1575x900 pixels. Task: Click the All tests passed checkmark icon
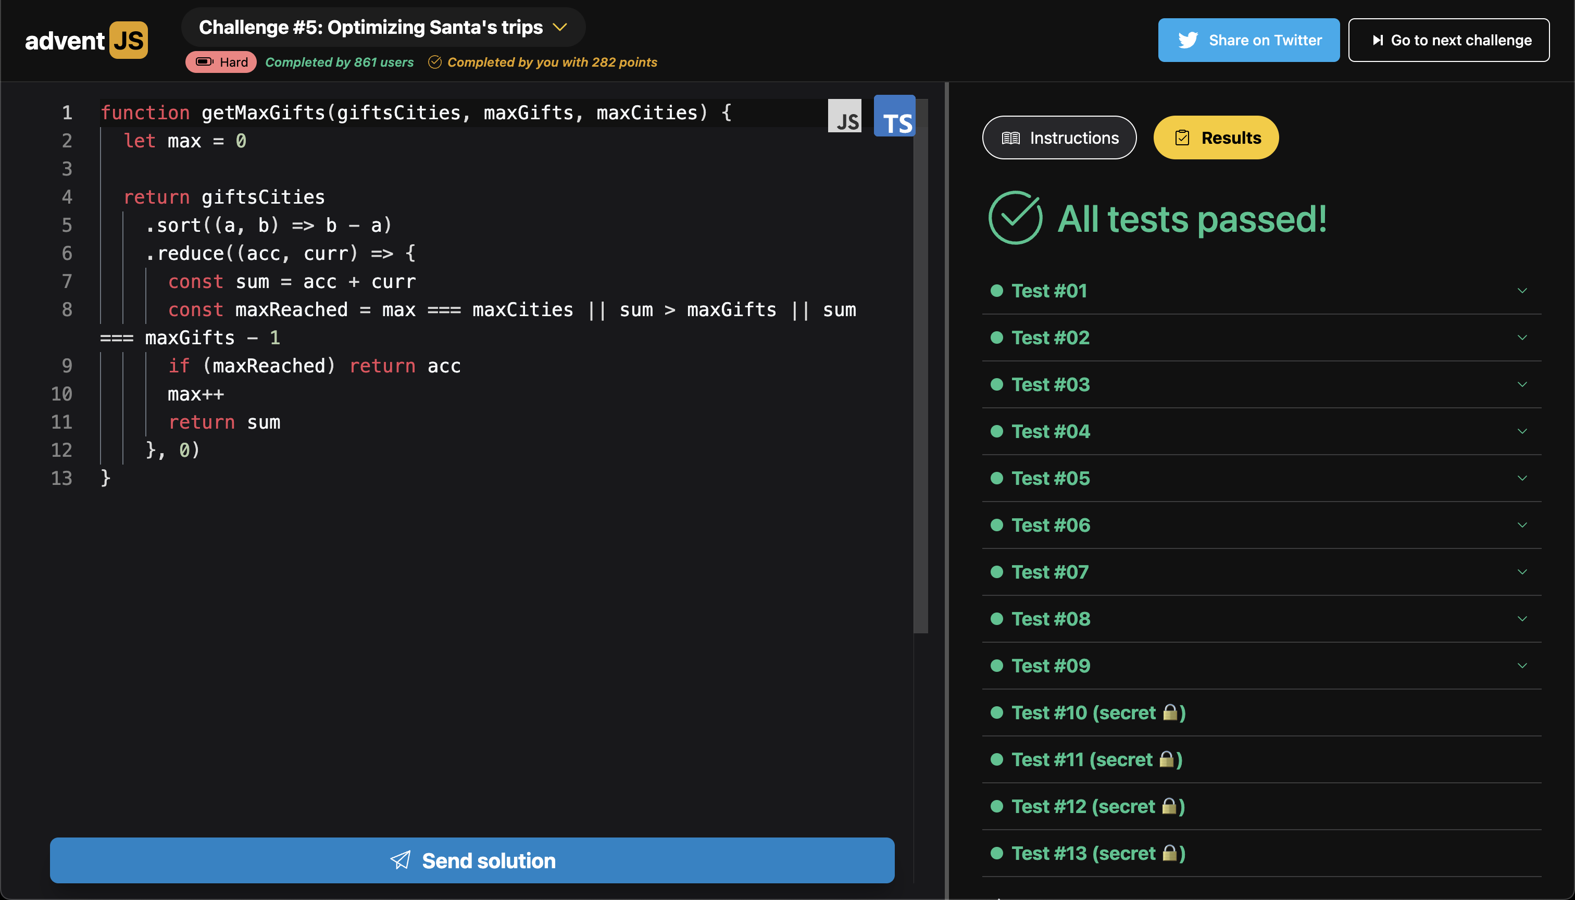pyautogui.click(x=1015, y=218)
